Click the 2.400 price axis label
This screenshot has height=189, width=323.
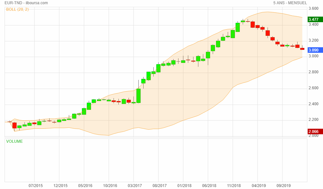pyautogui.click(x=313, y=104)
